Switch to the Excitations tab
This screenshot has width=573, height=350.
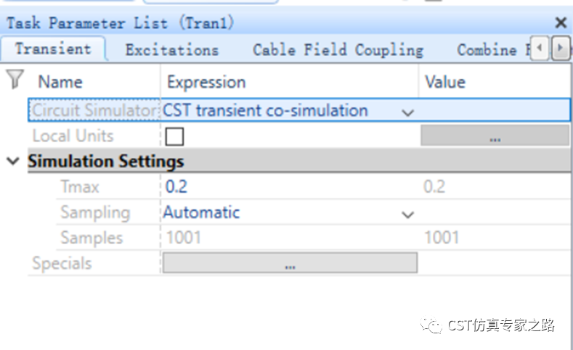[x=171, y=50]
